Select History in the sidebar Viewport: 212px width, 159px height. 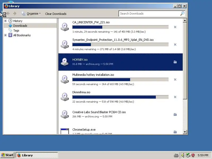coord(18,21)
